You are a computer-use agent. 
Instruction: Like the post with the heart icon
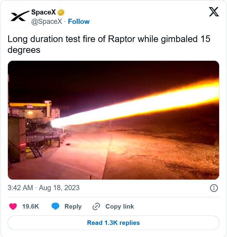[x=13, y=206]
